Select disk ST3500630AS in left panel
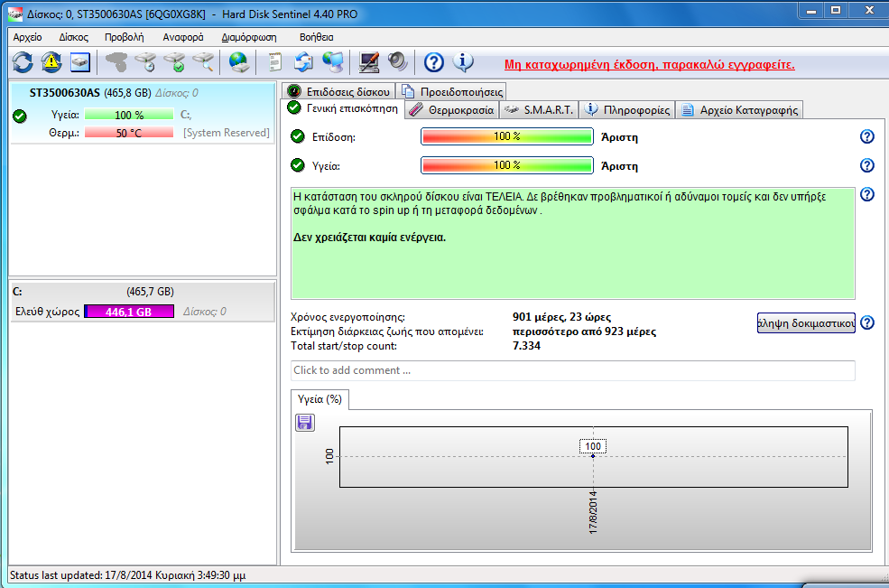The width and height of the screenshot is (889, 588). (x=142, y=113)
